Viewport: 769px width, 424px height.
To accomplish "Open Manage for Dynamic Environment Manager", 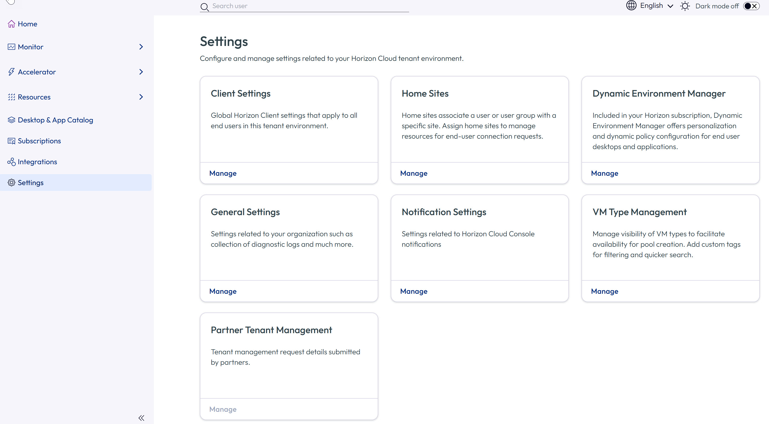I will [604, 173].
